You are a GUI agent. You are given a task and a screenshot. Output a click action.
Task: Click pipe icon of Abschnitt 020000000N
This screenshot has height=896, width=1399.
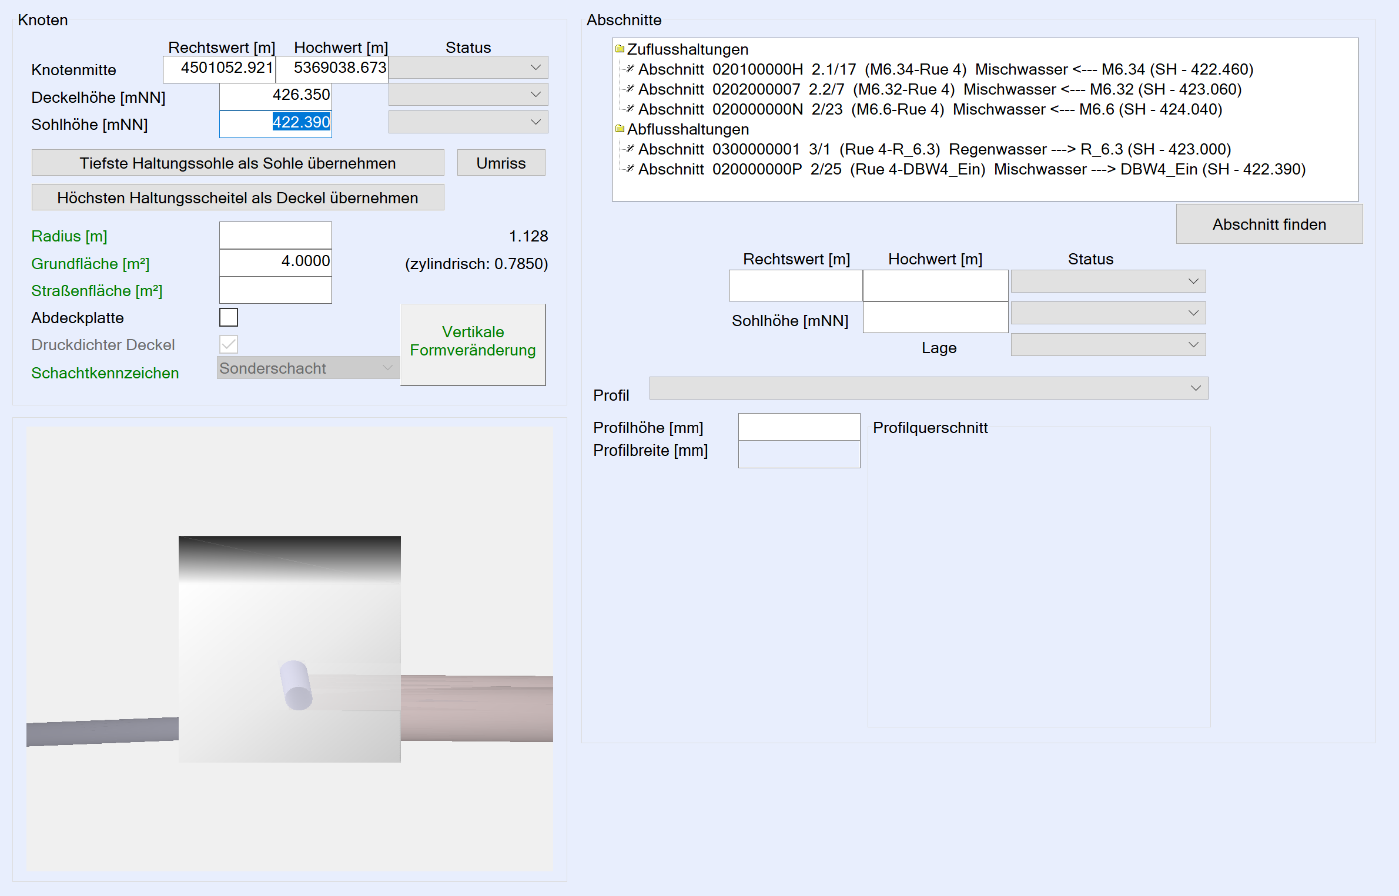click(x=630, y=109)
